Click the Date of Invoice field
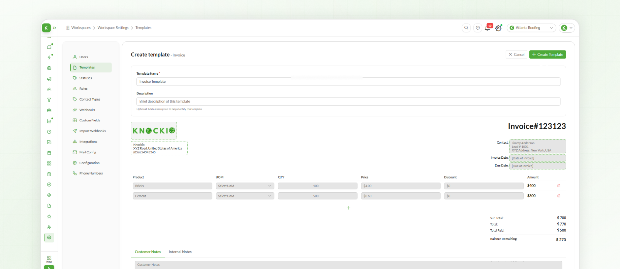 click(537, 158)
